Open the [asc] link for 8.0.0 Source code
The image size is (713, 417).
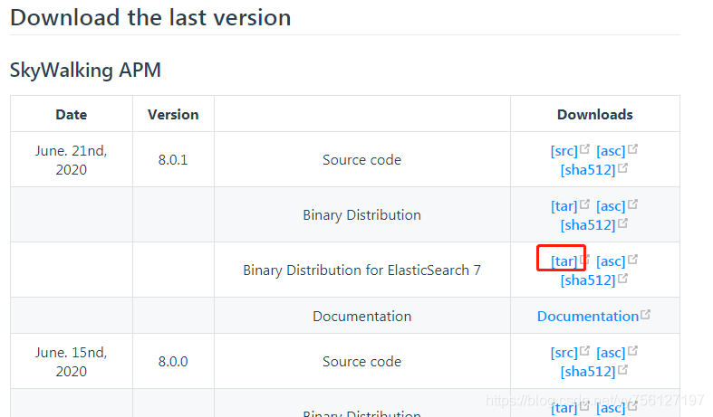pyautogui.click(x=611, y=352)
